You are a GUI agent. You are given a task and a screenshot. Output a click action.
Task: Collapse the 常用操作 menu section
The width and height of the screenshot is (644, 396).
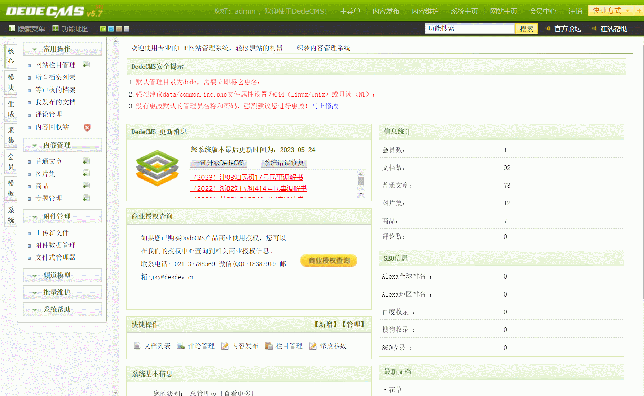tap(62, 49)
